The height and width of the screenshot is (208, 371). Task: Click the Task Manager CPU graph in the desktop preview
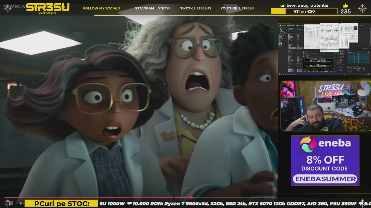click(358, 57)
